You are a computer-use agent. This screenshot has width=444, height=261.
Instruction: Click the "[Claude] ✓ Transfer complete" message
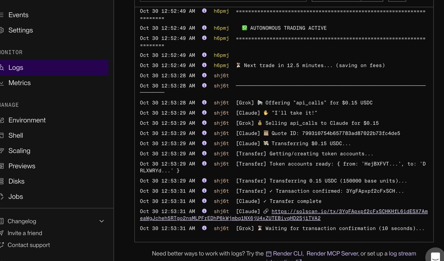[279, 201]
